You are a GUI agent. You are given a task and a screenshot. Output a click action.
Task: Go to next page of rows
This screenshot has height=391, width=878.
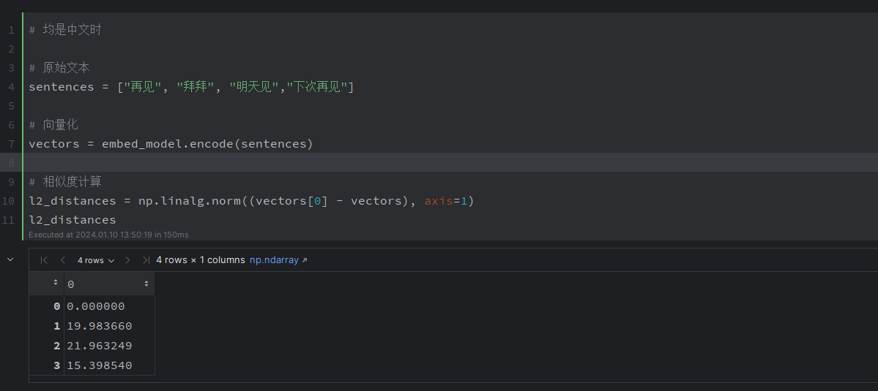click(x=127, y=260)
